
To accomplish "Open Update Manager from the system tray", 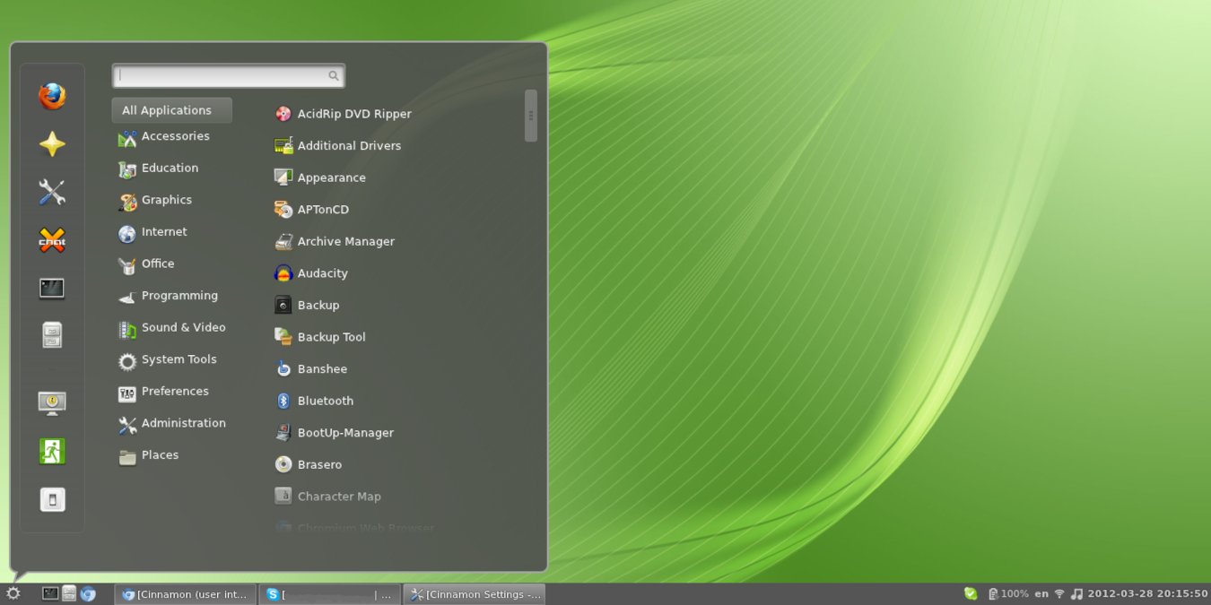I will [x=970, y=593].
